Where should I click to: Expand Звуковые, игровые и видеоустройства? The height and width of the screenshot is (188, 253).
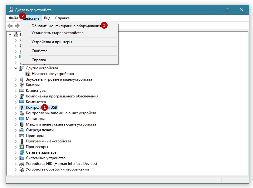16,79
